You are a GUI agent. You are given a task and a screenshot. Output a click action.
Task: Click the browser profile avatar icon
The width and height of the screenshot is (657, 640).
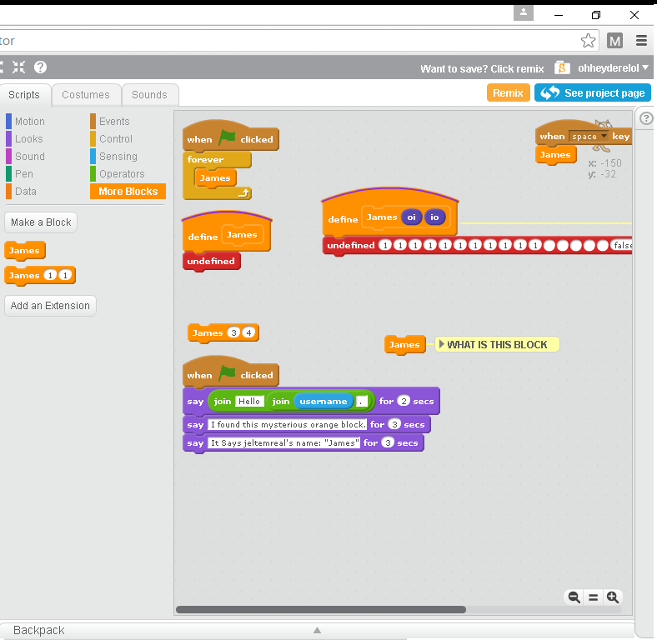(524, 12)
